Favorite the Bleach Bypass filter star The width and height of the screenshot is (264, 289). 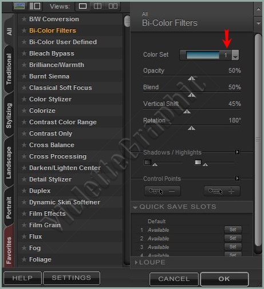(x=24, y=53)
